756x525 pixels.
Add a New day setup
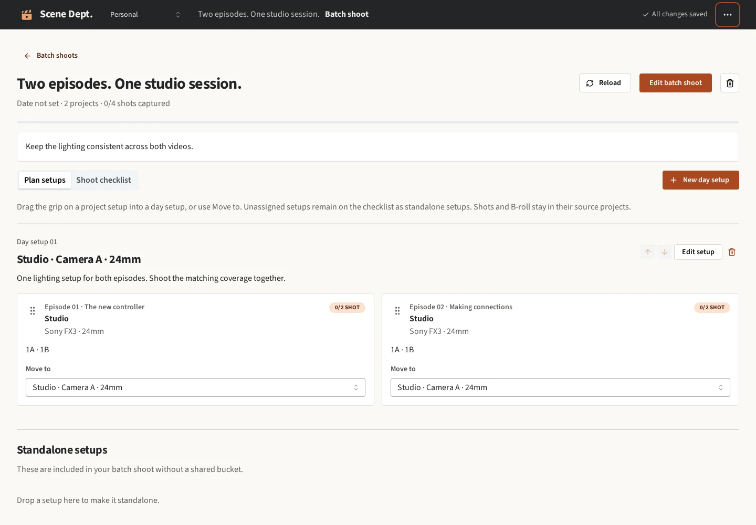coord(701,180)
